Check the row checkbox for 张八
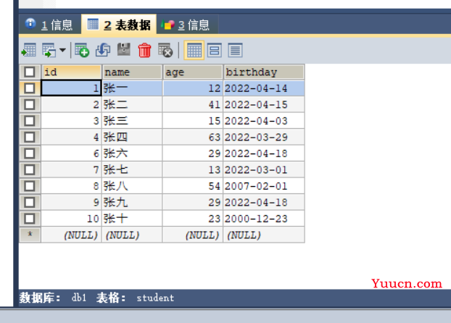Viewport: 451px width, 323px height. [x=30, y=186]
